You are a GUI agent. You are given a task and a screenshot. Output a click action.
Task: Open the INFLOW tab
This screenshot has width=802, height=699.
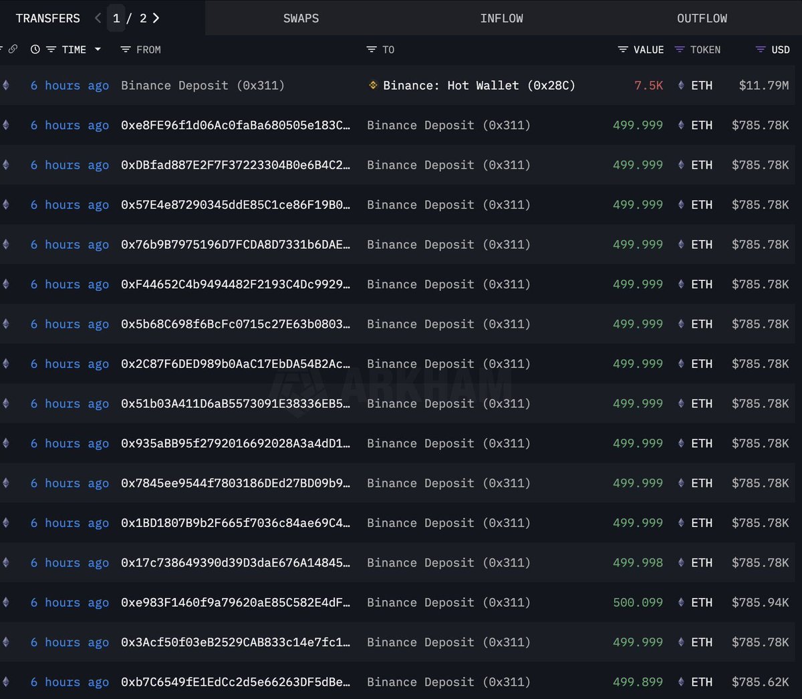click(501, 18)
